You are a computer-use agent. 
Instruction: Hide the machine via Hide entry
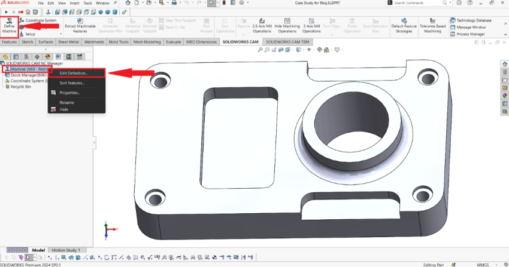pyautogui.click(x=63, y=109)
